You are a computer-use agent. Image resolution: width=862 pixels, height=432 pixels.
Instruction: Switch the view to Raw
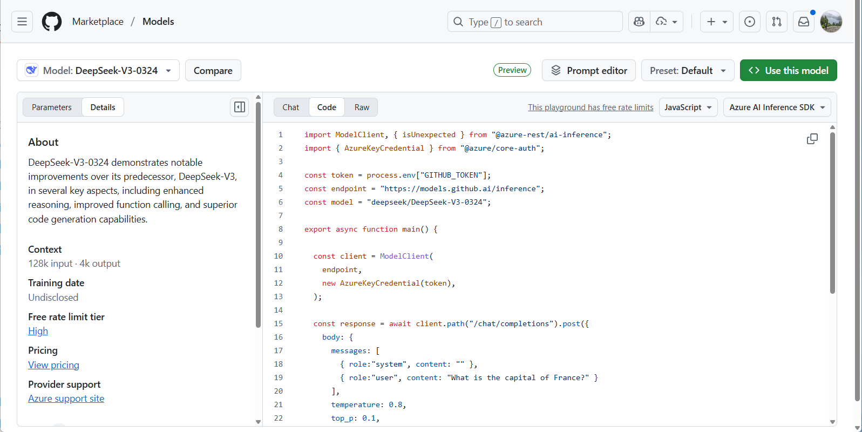tap(362, 107)
